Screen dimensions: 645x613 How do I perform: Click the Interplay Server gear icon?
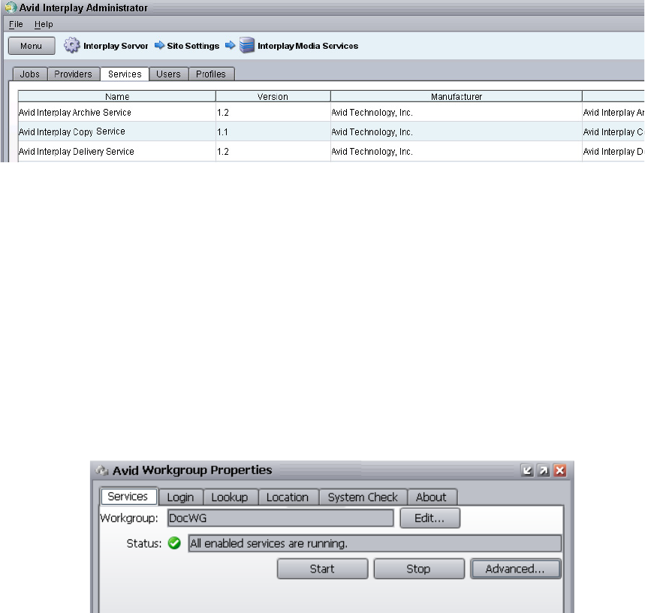point(72,45)
